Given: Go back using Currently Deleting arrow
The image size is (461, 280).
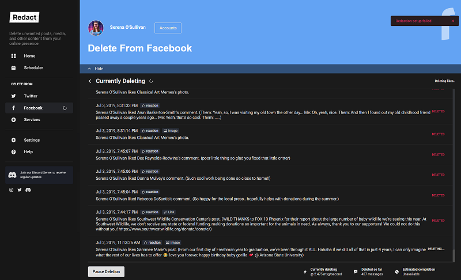Looking at the screenshot, I should [90, 81].
